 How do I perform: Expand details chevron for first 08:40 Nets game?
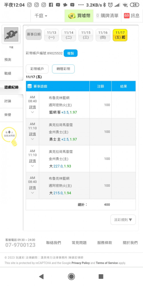[33, 112]
